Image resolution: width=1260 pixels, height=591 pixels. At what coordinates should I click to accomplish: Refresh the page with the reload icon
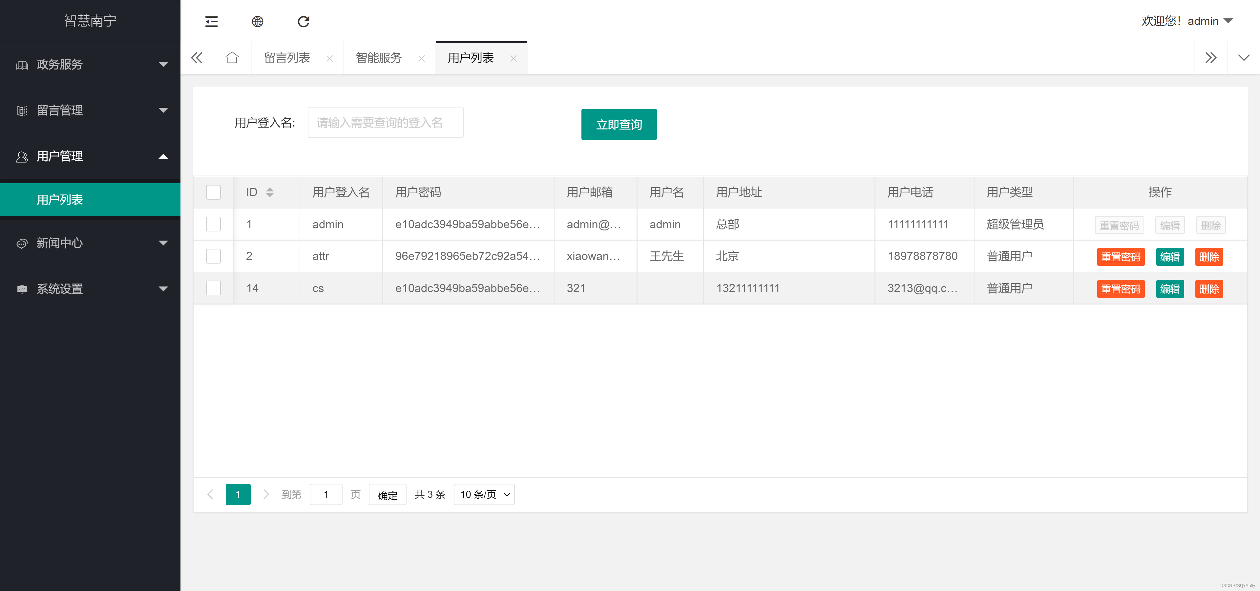coord(303,22)
